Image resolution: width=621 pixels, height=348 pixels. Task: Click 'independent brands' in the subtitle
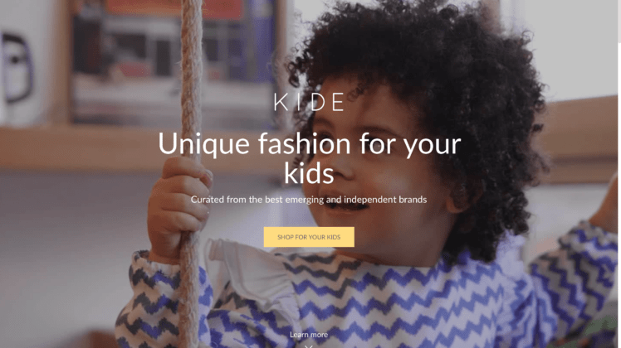385,200
